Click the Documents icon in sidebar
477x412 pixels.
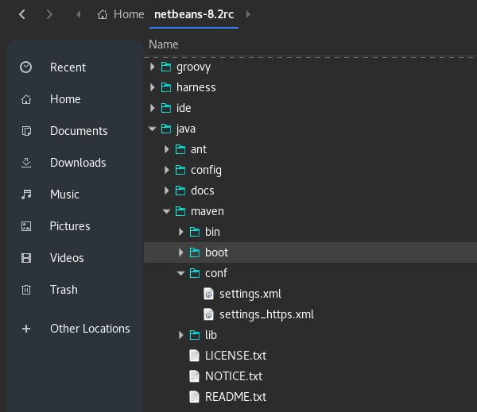pos(26,131)
